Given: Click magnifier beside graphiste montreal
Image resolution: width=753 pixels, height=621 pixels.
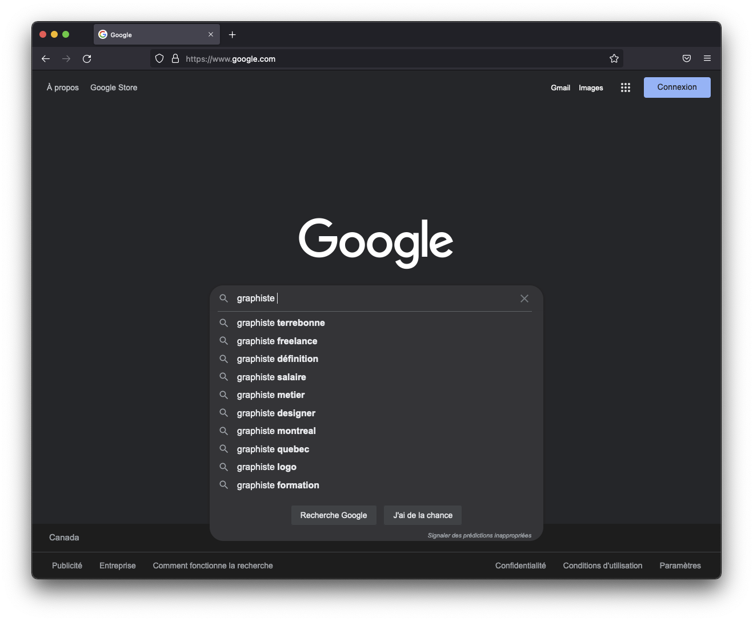Looking at the screenshot, I should click(x=224, y=431).
